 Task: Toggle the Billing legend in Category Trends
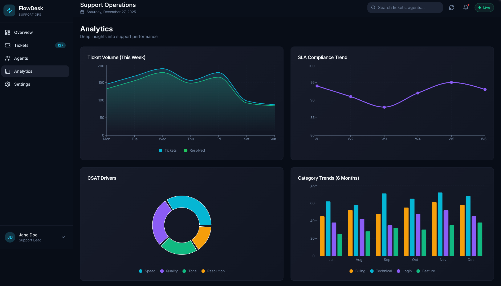357,271
